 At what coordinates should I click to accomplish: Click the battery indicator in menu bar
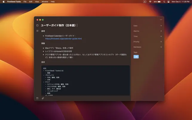coord(157,2)
